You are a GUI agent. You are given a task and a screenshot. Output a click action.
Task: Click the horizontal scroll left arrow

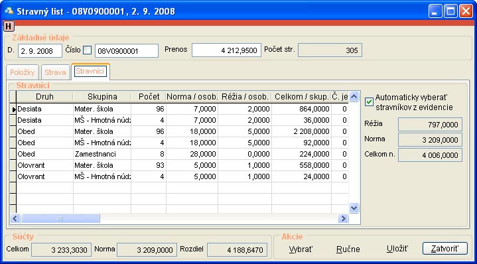[x=15, y=218]
